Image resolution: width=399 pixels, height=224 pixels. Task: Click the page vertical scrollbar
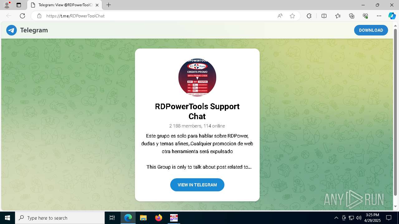[396, 112]
